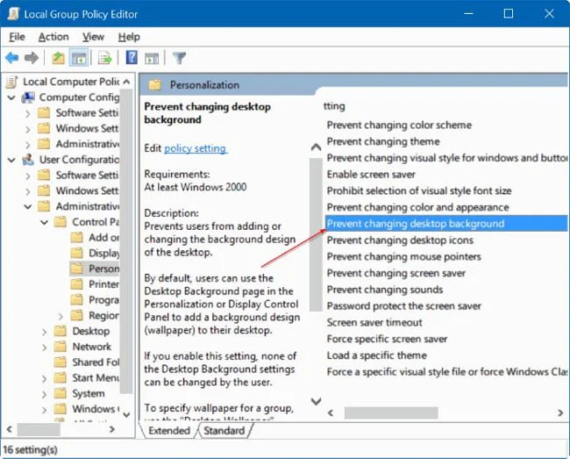Select Prevent changing theme setting
Image resolution: width=570 pixels, height=459 pixels.
tap(383, 141)
